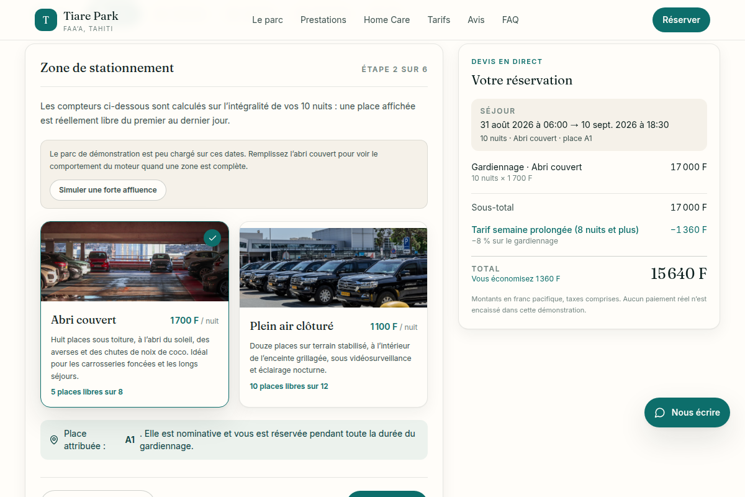Navigate to Tarifs
The width and height of the screenshot is (745, 497).
439,20
